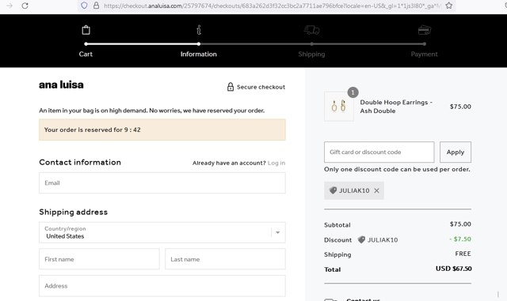Click the browser reload icon
Viewport: 507px width, 301px height.
pyautogui.click(x=25, y=6)
